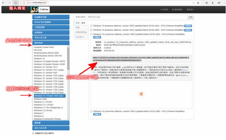This screenshot has width=226, height=140.
Task: Open the favorites hub star icon
Action: tap(207, 3)
